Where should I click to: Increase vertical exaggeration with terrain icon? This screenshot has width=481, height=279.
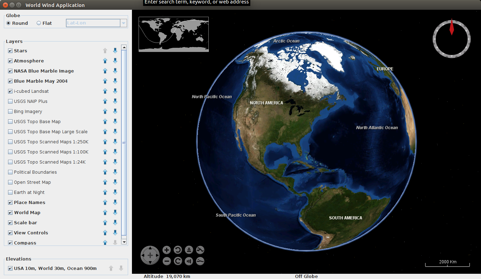[200, 250]
